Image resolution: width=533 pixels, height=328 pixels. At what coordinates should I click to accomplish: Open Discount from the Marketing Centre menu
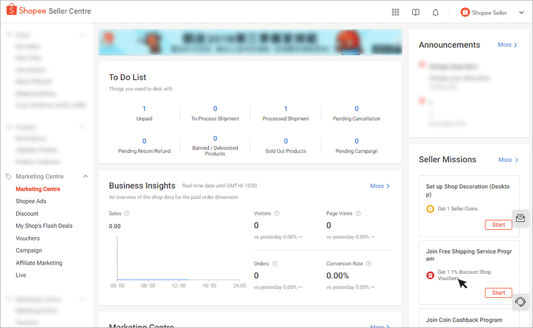[27, 213]
